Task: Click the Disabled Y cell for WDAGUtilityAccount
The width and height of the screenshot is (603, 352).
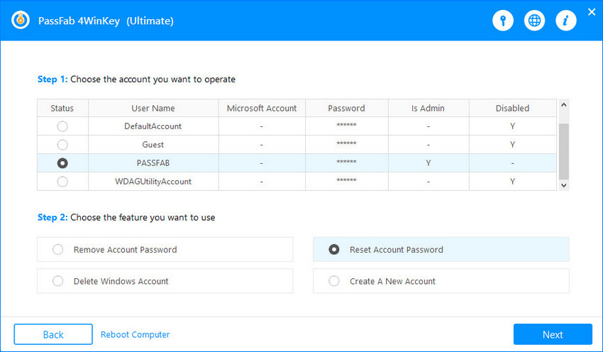Action: pyautogui.click(x=512, y=182)
